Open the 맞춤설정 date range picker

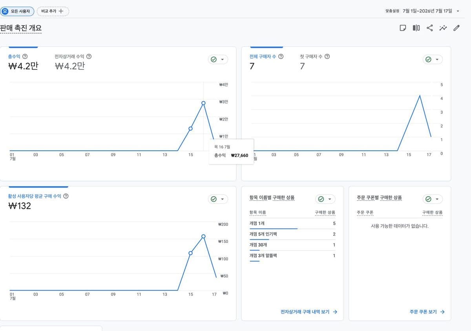pos(422,11)
